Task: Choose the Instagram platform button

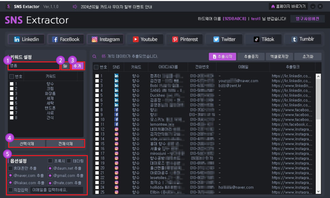Action: [106, 39]
